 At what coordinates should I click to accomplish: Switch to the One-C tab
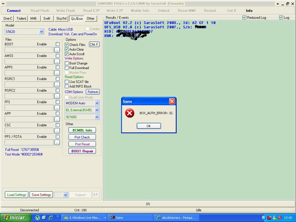click(8, 18)
